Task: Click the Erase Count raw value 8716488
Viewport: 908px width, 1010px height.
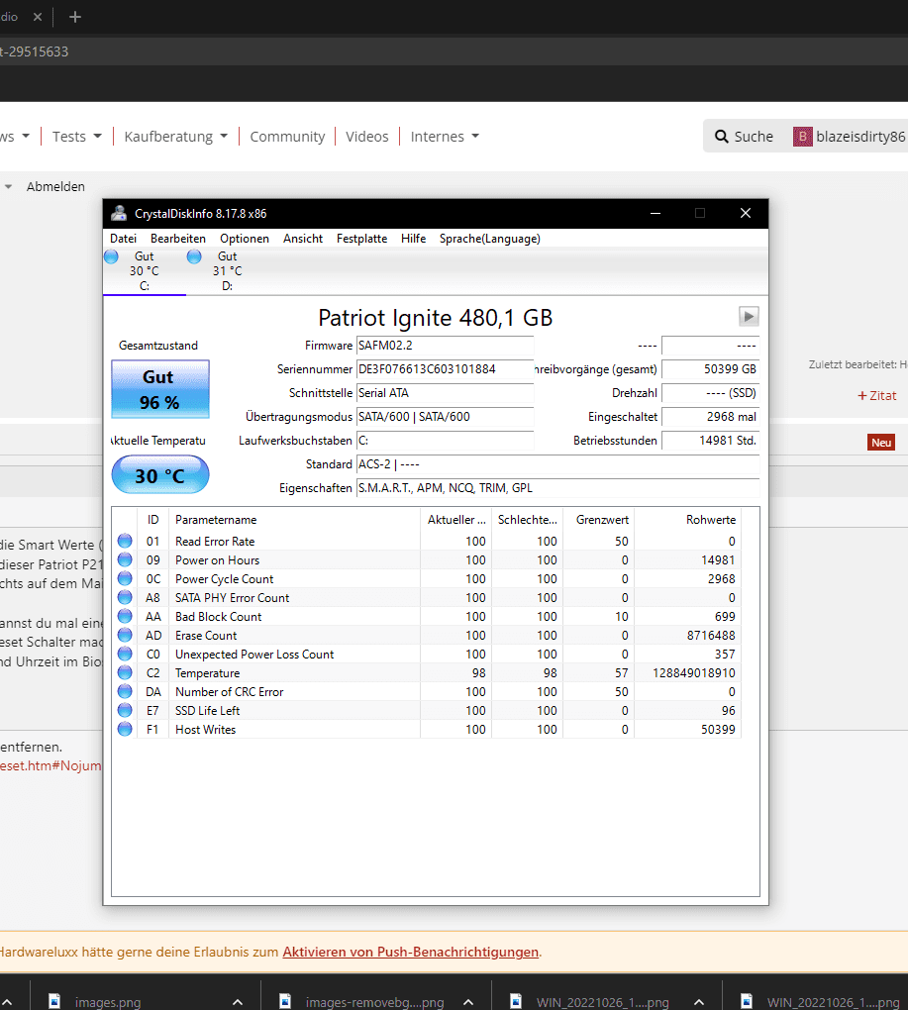Action: click(x=711, y=635)
